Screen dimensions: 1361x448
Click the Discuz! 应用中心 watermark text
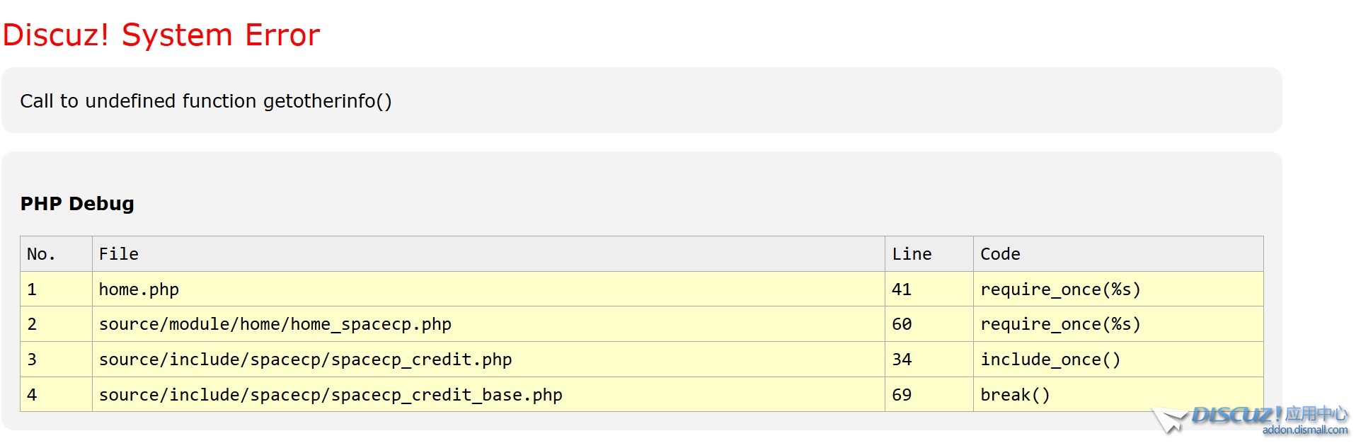coord(1270,414)
